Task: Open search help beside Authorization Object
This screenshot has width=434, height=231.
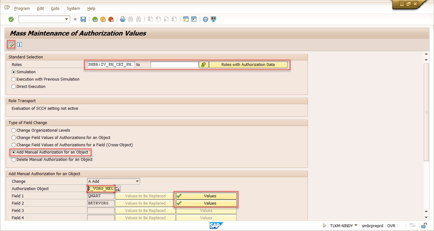Action: 118,189
